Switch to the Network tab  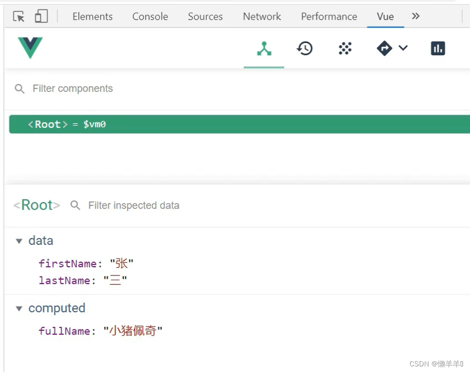(x=262, y=17)
